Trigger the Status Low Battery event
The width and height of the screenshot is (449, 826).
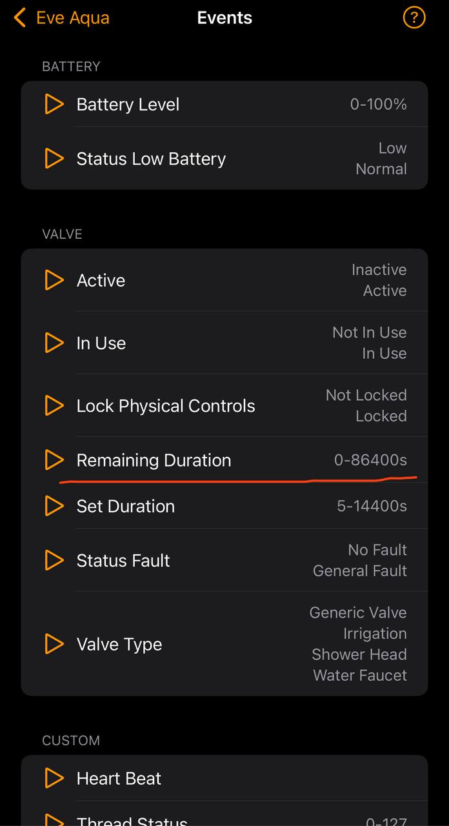pyautogui.click(x=54, y=158)
